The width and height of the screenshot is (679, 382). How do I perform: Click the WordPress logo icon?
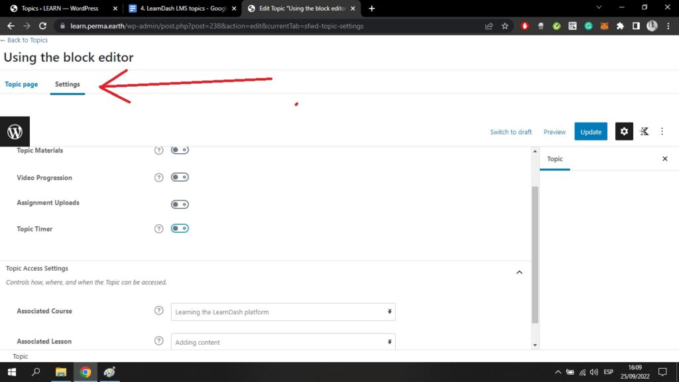coord(15,131)
